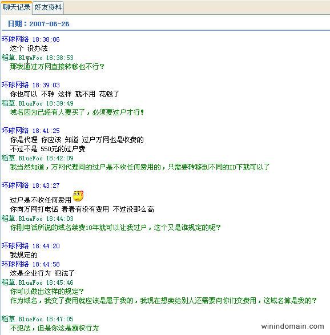330x335 pixels.
Task: Select the line 不过不是 550元的过户费
Action: coord(47,149)
